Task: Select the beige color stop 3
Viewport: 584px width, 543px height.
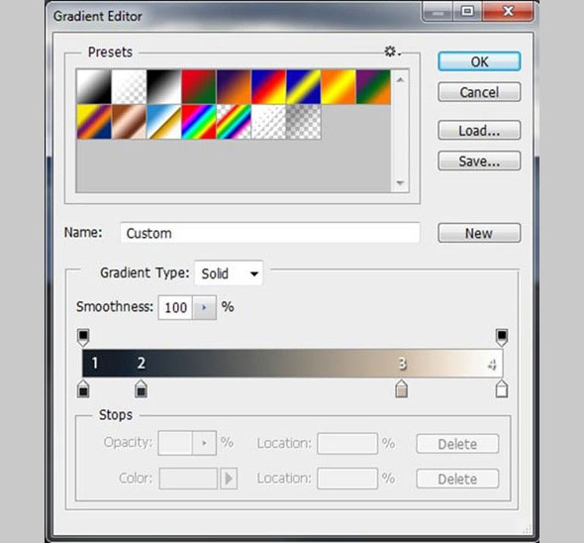Action: 401,388
